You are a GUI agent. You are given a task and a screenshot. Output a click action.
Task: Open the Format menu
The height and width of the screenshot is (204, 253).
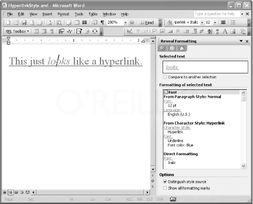click(63, 14)
